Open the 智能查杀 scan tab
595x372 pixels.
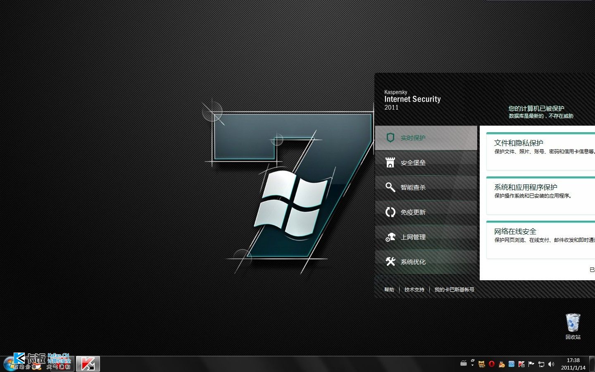(426, 187)
